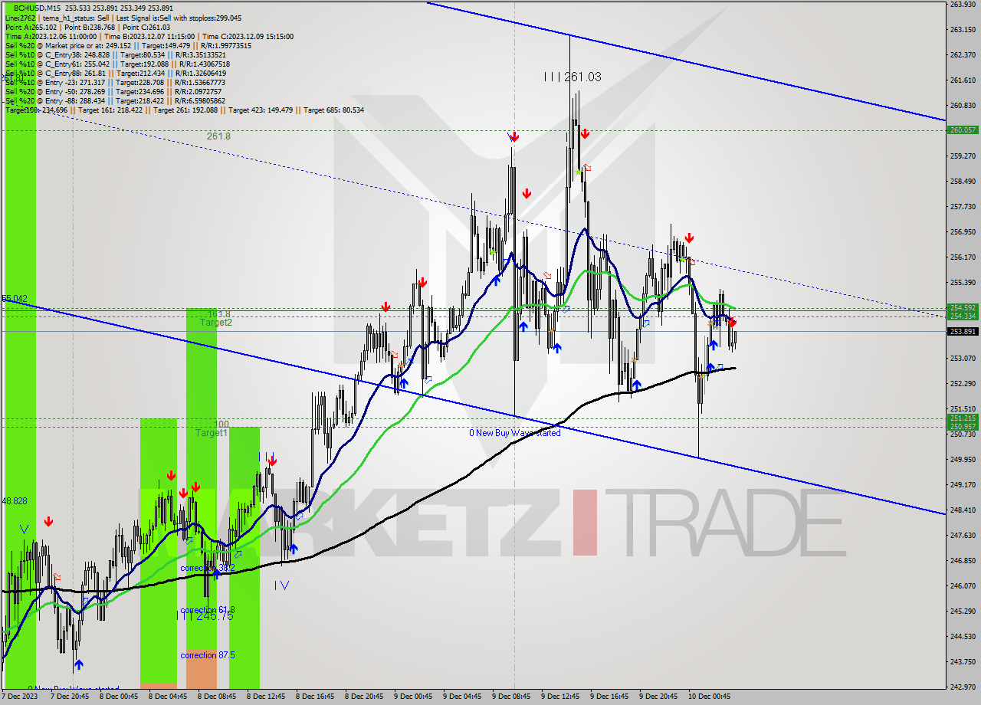981x705 pixels.
Task: Select the red down arrow beside the 'I I I' wave label
Action: pos(272,461)
